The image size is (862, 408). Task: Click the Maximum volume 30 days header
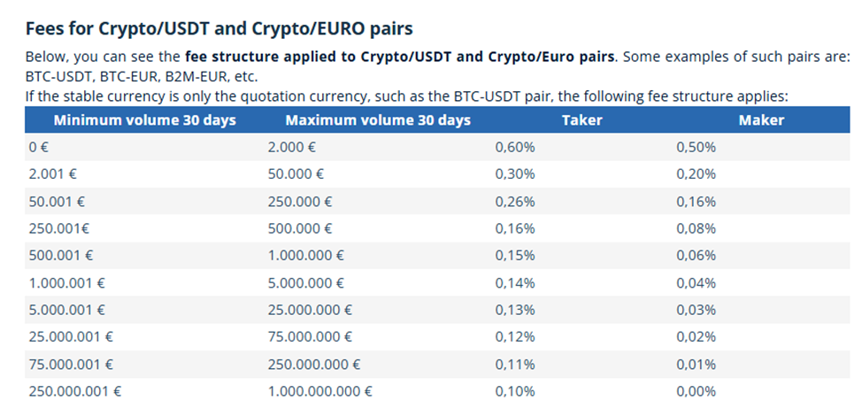pos(378,120)
